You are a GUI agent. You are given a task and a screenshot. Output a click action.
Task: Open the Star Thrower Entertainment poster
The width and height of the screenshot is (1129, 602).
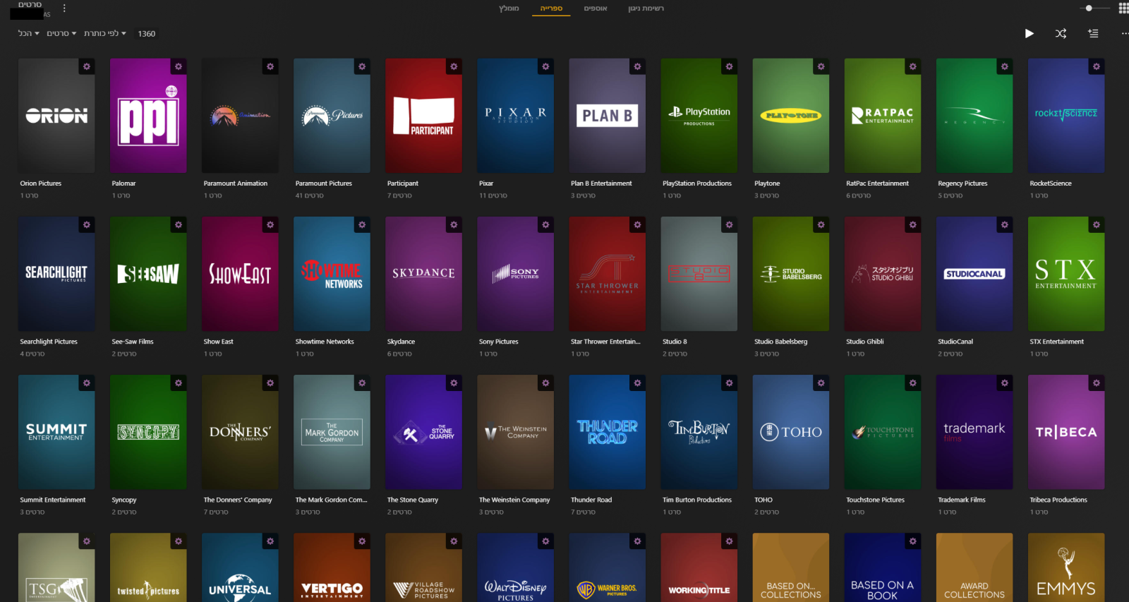click(607, 274)
